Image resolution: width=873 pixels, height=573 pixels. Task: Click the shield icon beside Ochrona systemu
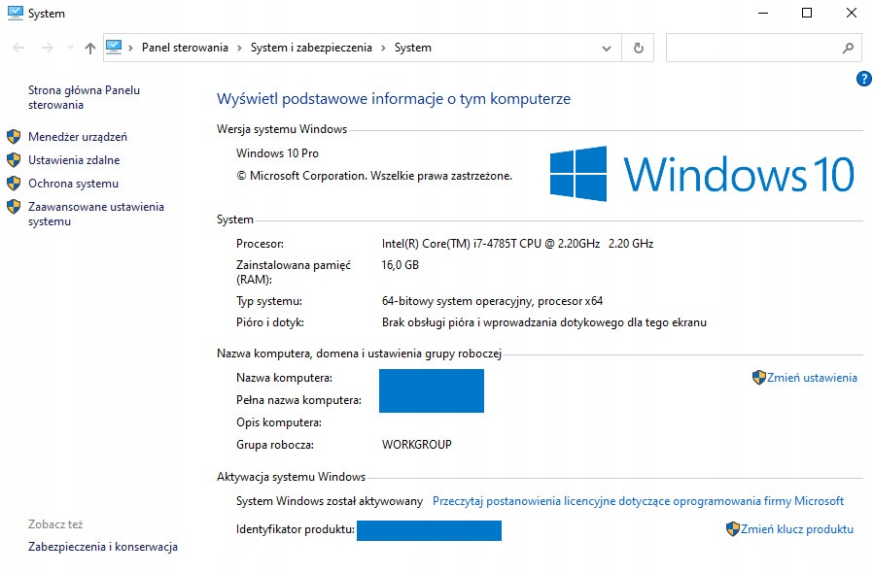point(14,184)
